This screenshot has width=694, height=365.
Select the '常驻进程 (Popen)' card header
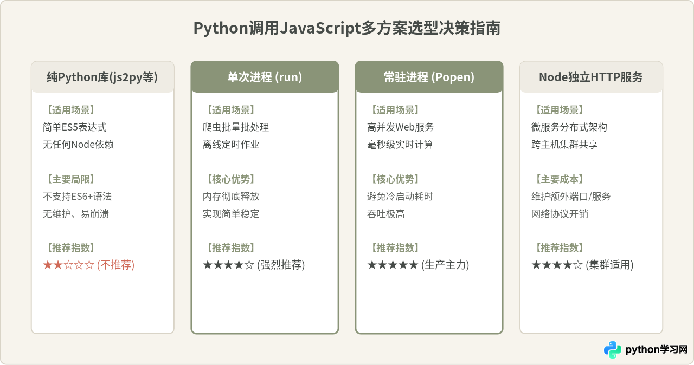[x=429, y=77]
